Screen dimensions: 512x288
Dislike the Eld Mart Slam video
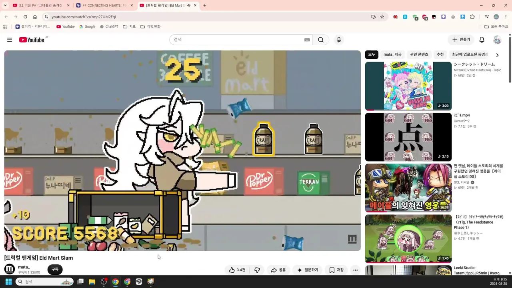point(257,270)
